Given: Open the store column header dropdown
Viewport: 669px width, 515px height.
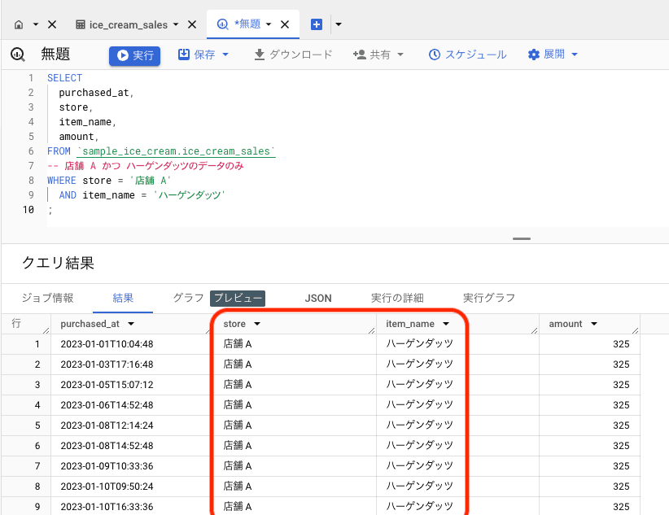Looking at the screenshot, I should (x=257, y=324).
